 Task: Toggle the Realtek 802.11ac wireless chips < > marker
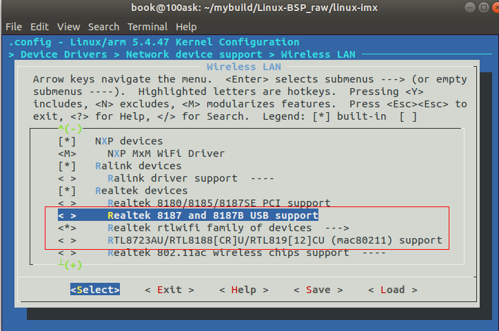pyautogui.click(x=67, y=253)
